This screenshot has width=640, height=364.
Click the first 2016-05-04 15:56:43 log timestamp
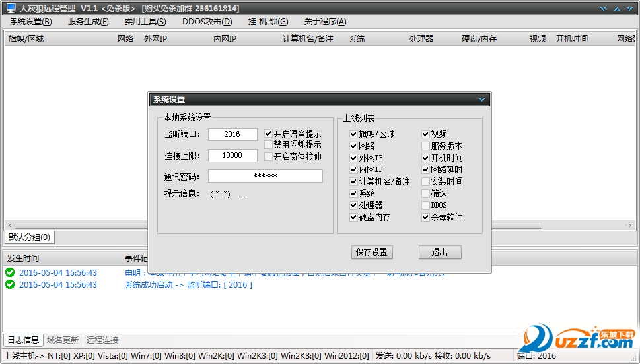coord(58,273)
